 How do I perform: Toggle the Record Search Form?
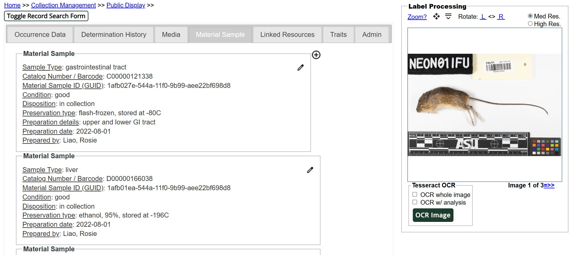coord(46,16)
